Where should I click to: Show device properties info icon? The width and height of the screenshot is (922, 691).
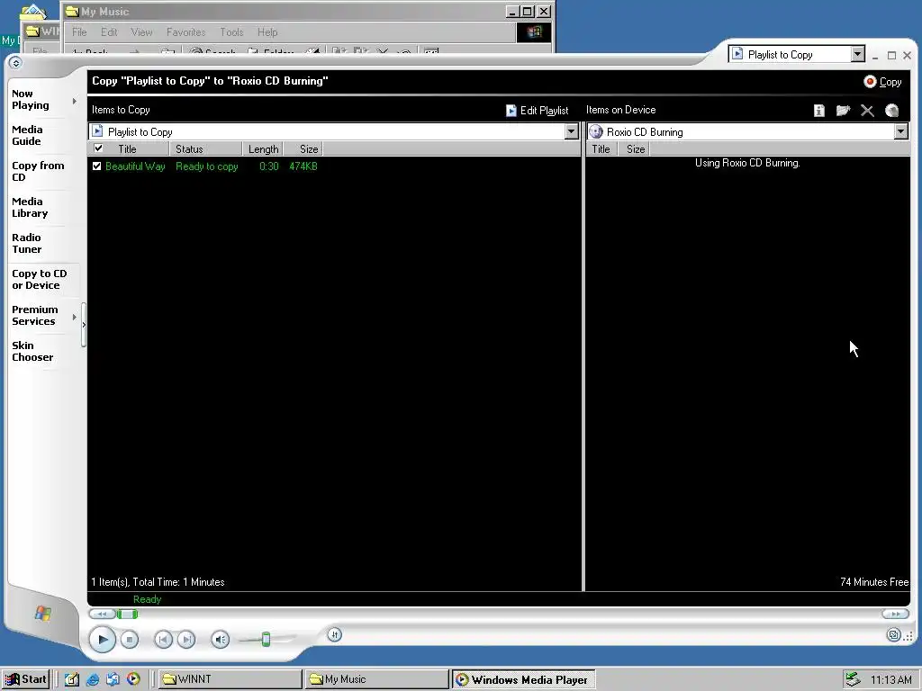819,111
